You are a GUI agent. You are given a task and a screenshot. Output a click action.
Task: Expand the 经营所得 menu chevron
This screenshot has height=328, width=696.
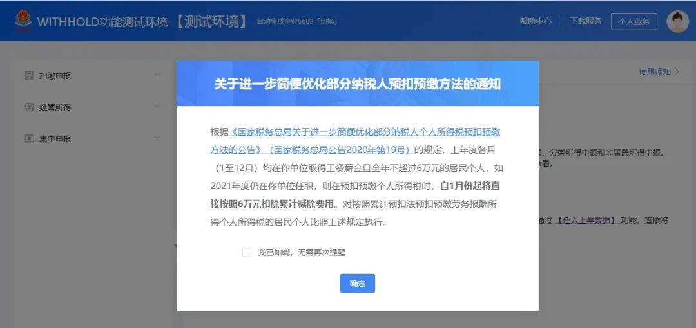tap(157, 106)
